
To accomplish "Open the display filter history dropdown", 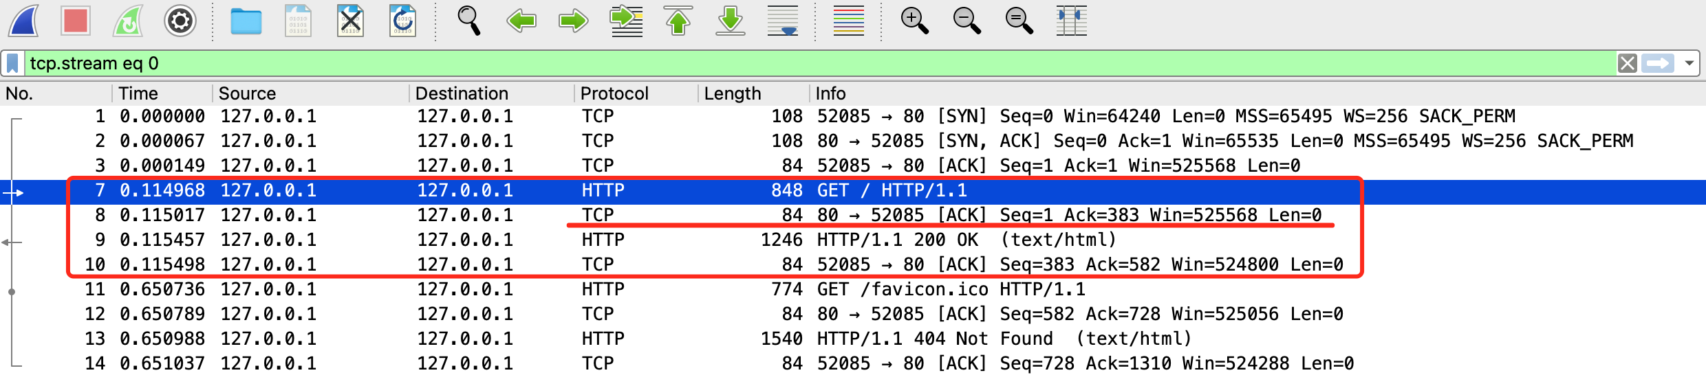I will point(1689,64).
